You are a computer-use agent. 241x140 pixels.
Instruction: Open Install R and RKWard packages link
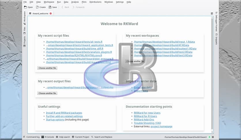point(64,113)
